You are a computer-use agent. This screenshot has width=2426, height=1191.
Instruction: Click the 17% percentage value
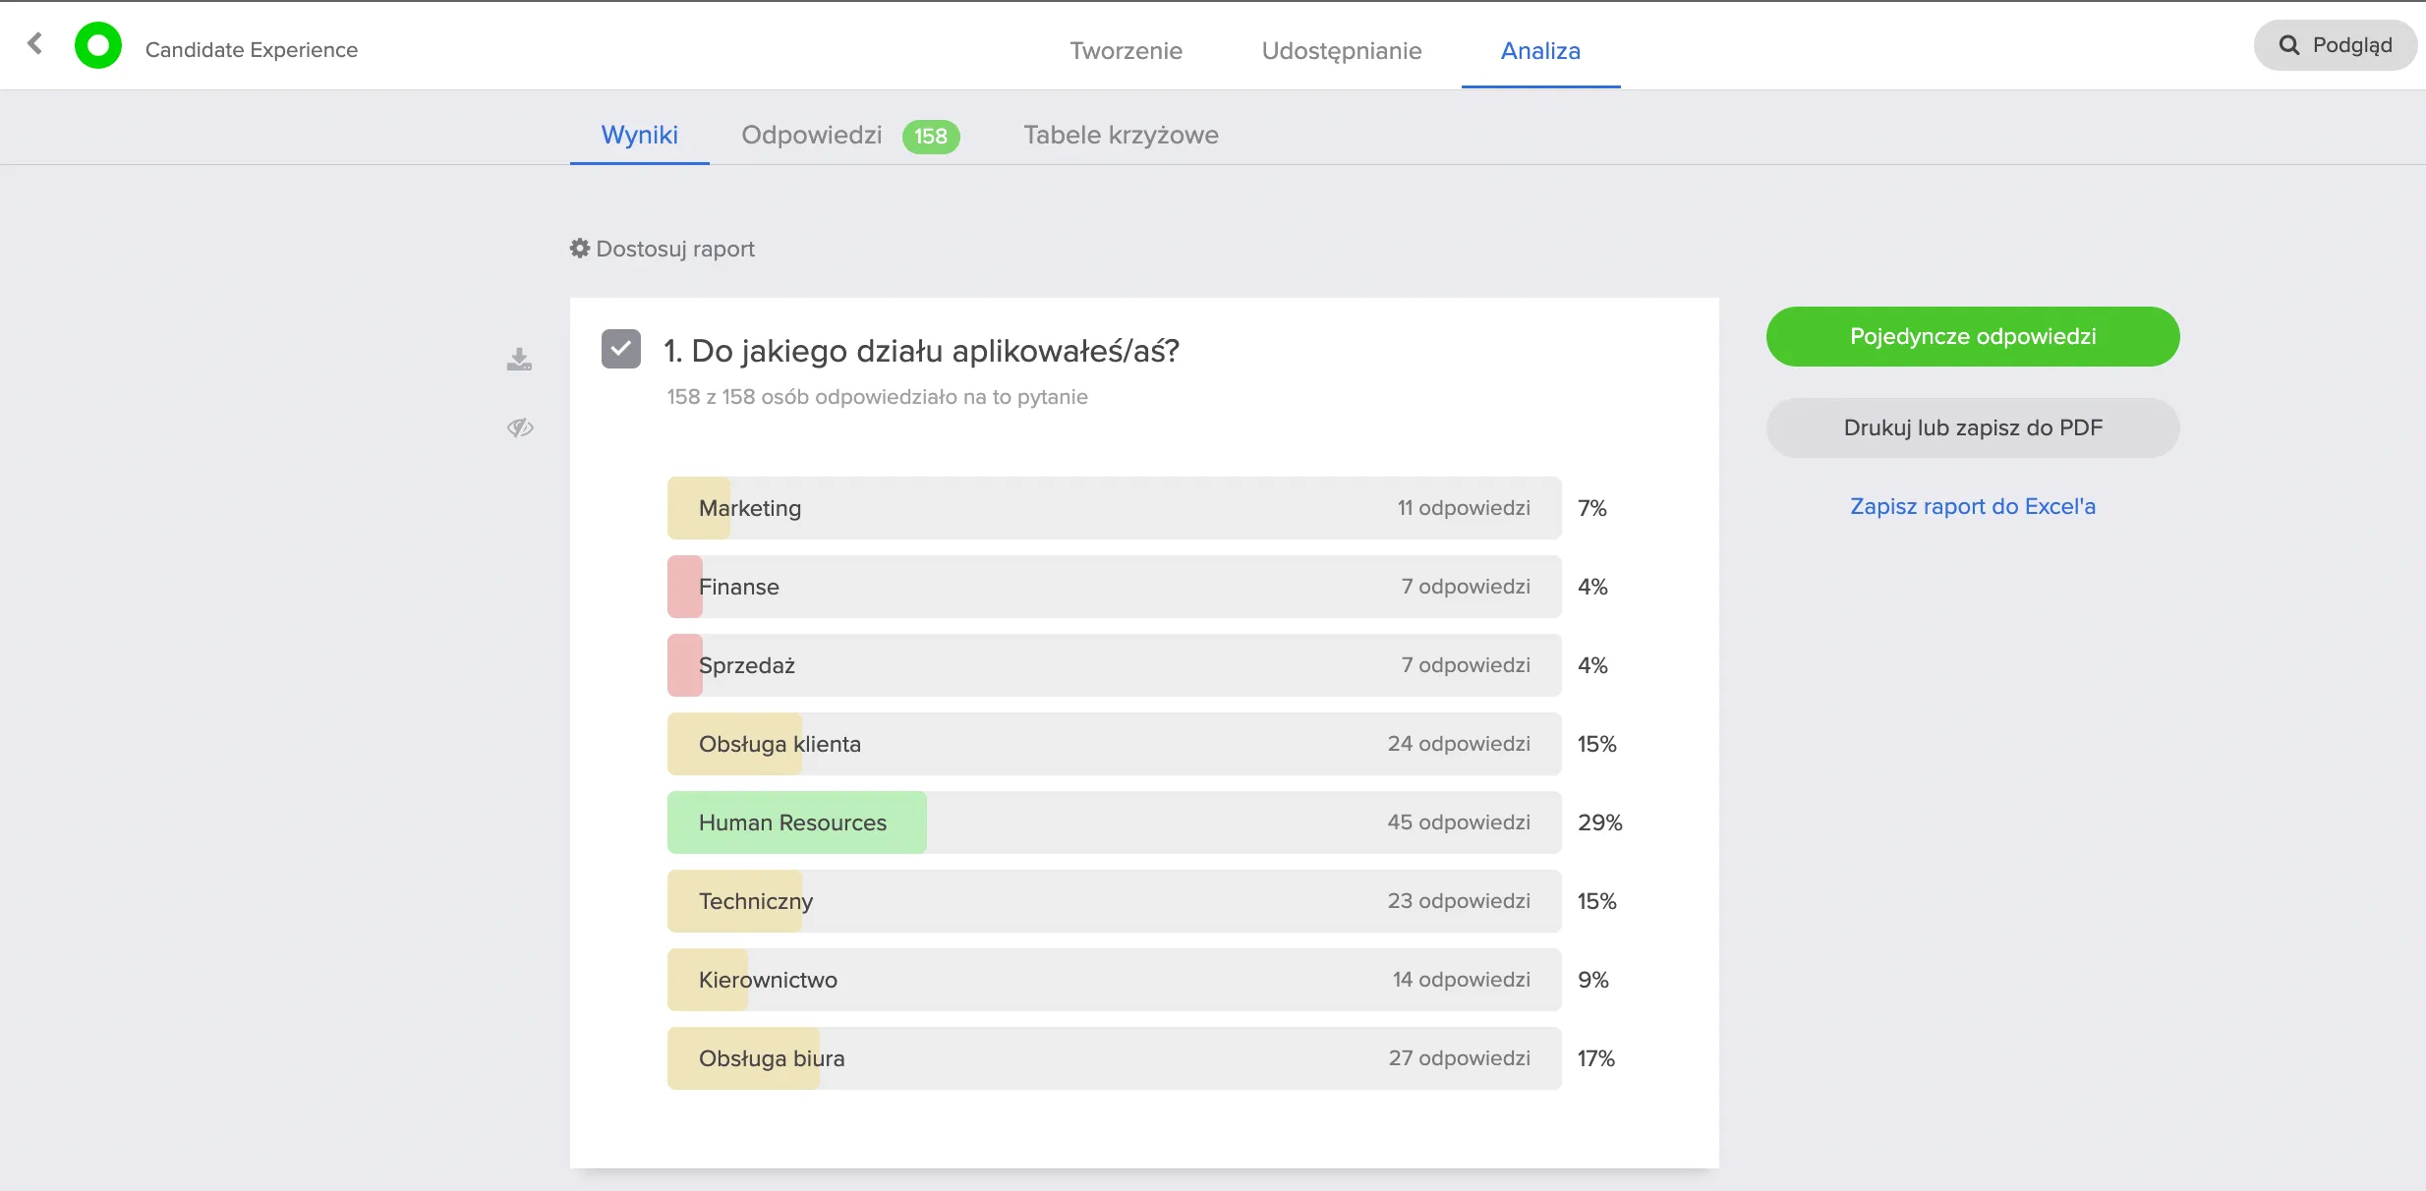click(x=1596, y=1058)
